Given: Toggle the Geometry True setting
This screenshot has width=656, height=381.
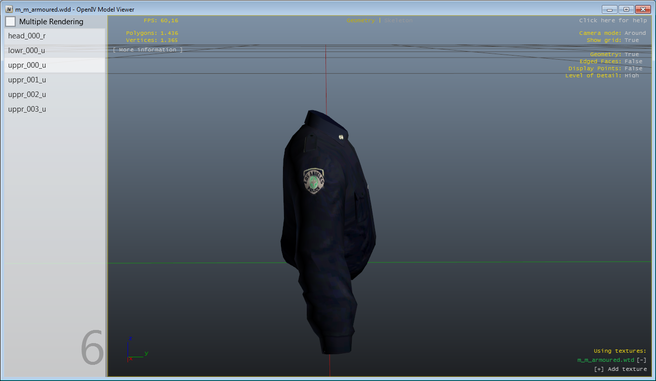Looking at the screenshot, I should pyautogui.click(x=631, y=55).
